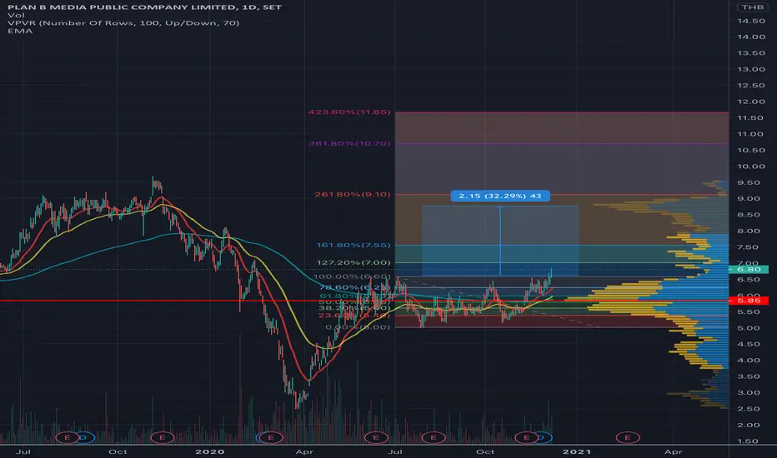Click the 10.00 value on the price axis
This screenshot has height=458, width=777.
pos(750,167)
